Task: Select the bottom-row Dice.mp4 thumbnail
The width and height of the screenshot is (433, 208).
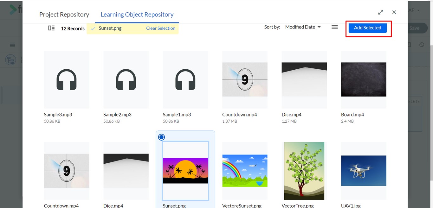Action: (x=126, y=171)
